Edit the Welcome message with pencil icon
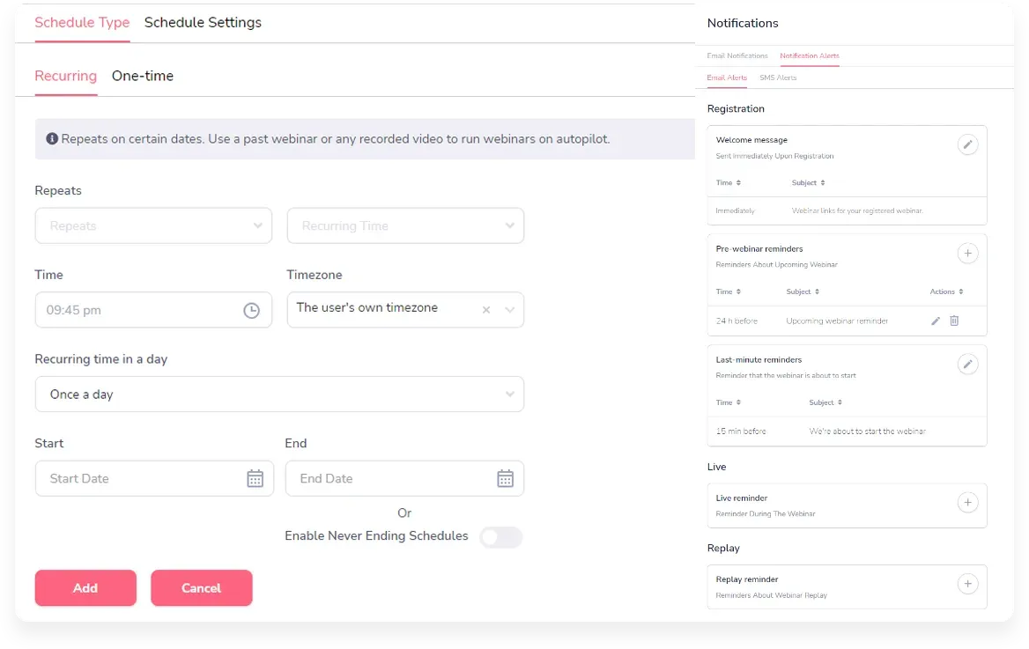 point(967,145)
